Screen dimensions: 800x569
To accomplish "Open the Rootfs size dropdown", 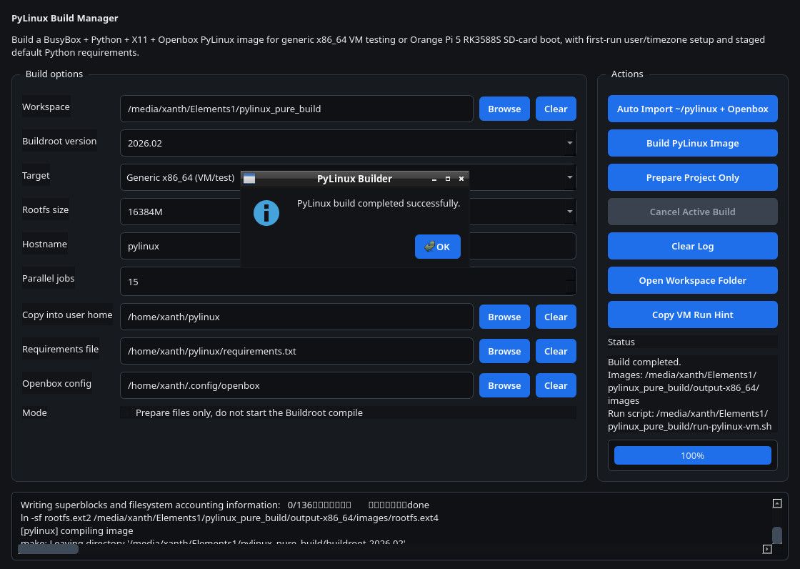I will click(x=569, y=212).
